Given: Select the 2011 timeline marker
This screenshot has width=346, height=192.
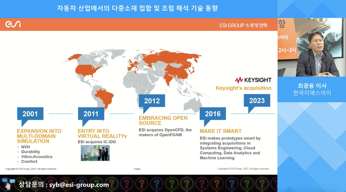Looking at the screenshot, I should (91, 114).
